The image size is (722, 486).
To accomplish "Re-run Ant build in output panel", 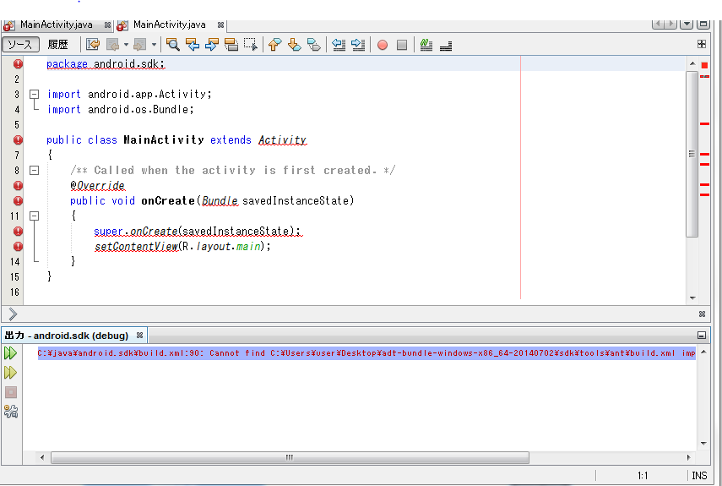I will coord(10,353).
